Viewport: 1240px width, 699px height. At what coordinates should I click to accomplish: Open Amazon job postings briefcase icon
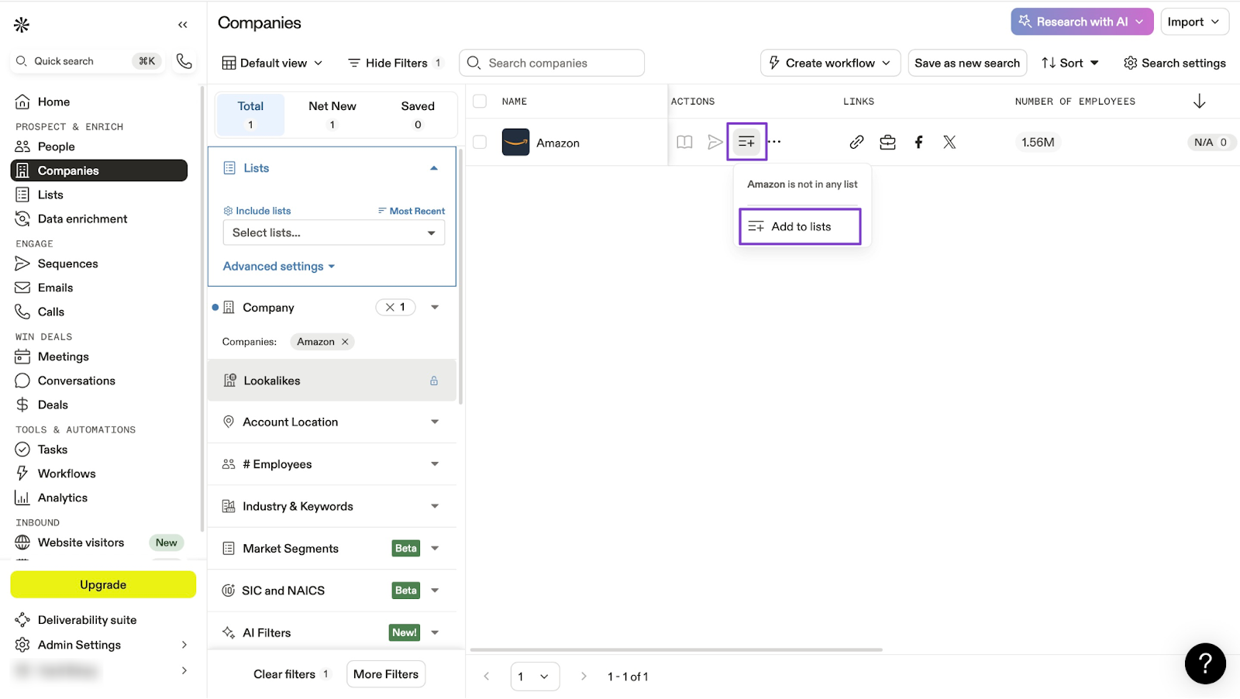pyautogui.click(x=887, y=143)
